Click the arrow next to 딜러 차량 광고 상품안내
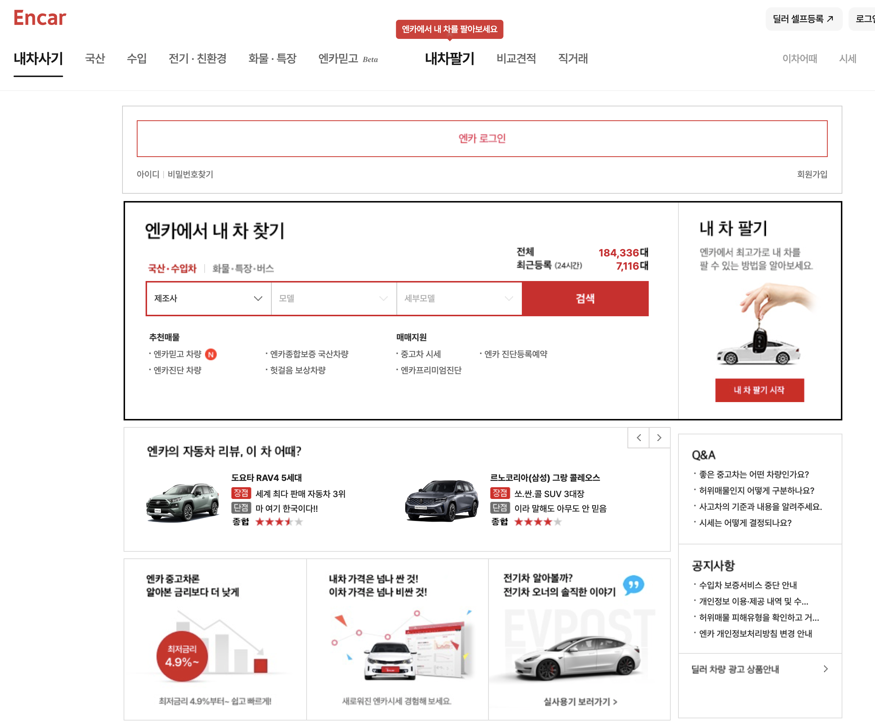875x722 pixels. 825,669
